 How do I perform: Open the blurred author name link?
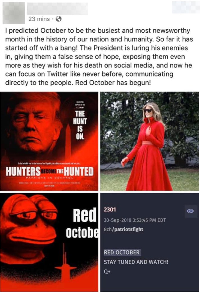coord(57,9)
